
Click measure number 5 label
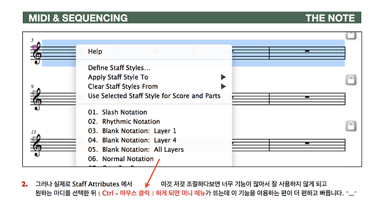(x=32, y=40)
